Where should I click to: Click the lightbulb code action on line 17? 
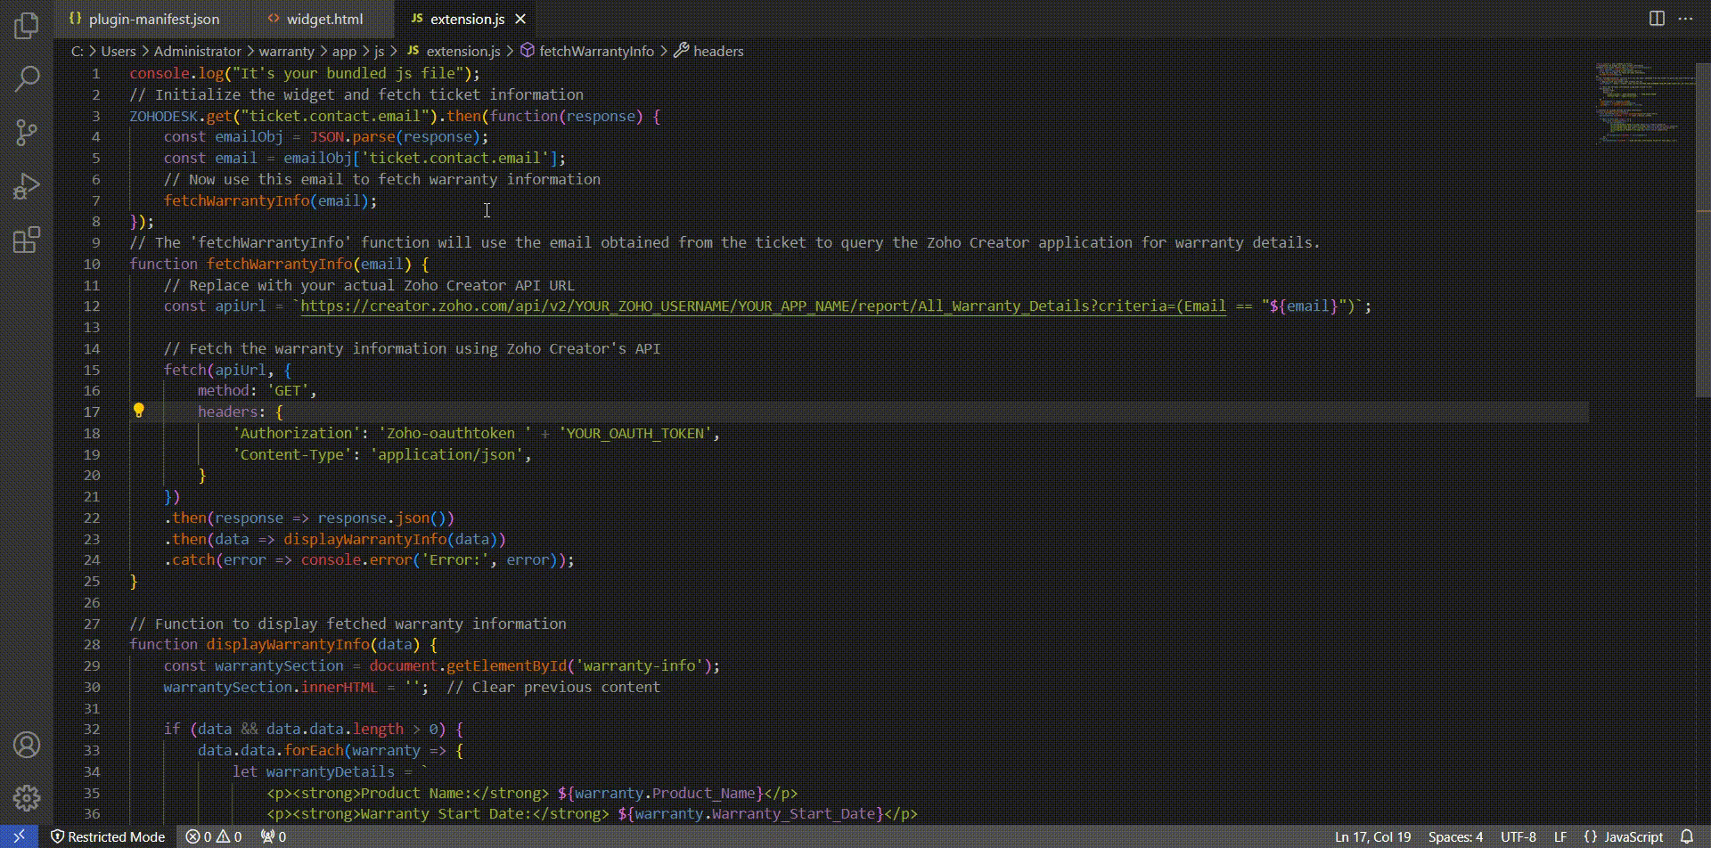pyautogui.click(x=138, y=411)
